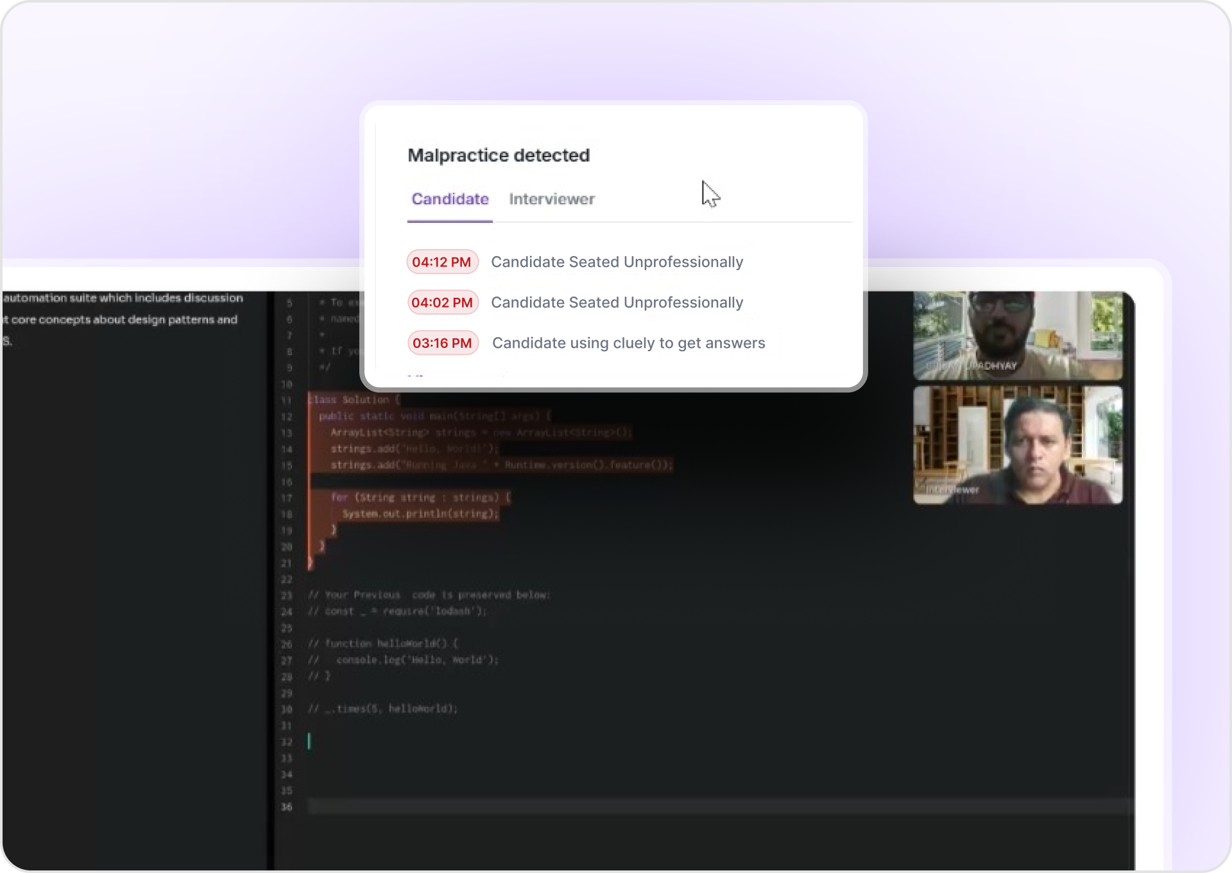Screen dimensions: 1232x873
Task: Click 'Candidate Seated Unprofessionally' next to 04:12 PM
Action: click(617, 262)
